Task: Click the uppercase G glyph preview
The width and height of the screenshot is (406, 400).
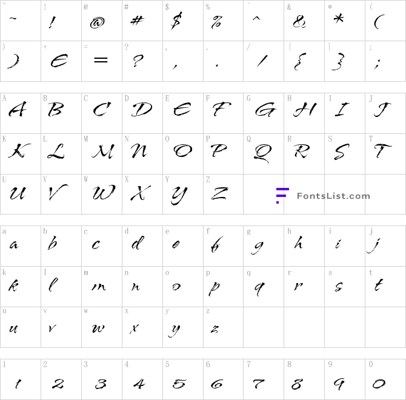Action: tap(265, 110)
